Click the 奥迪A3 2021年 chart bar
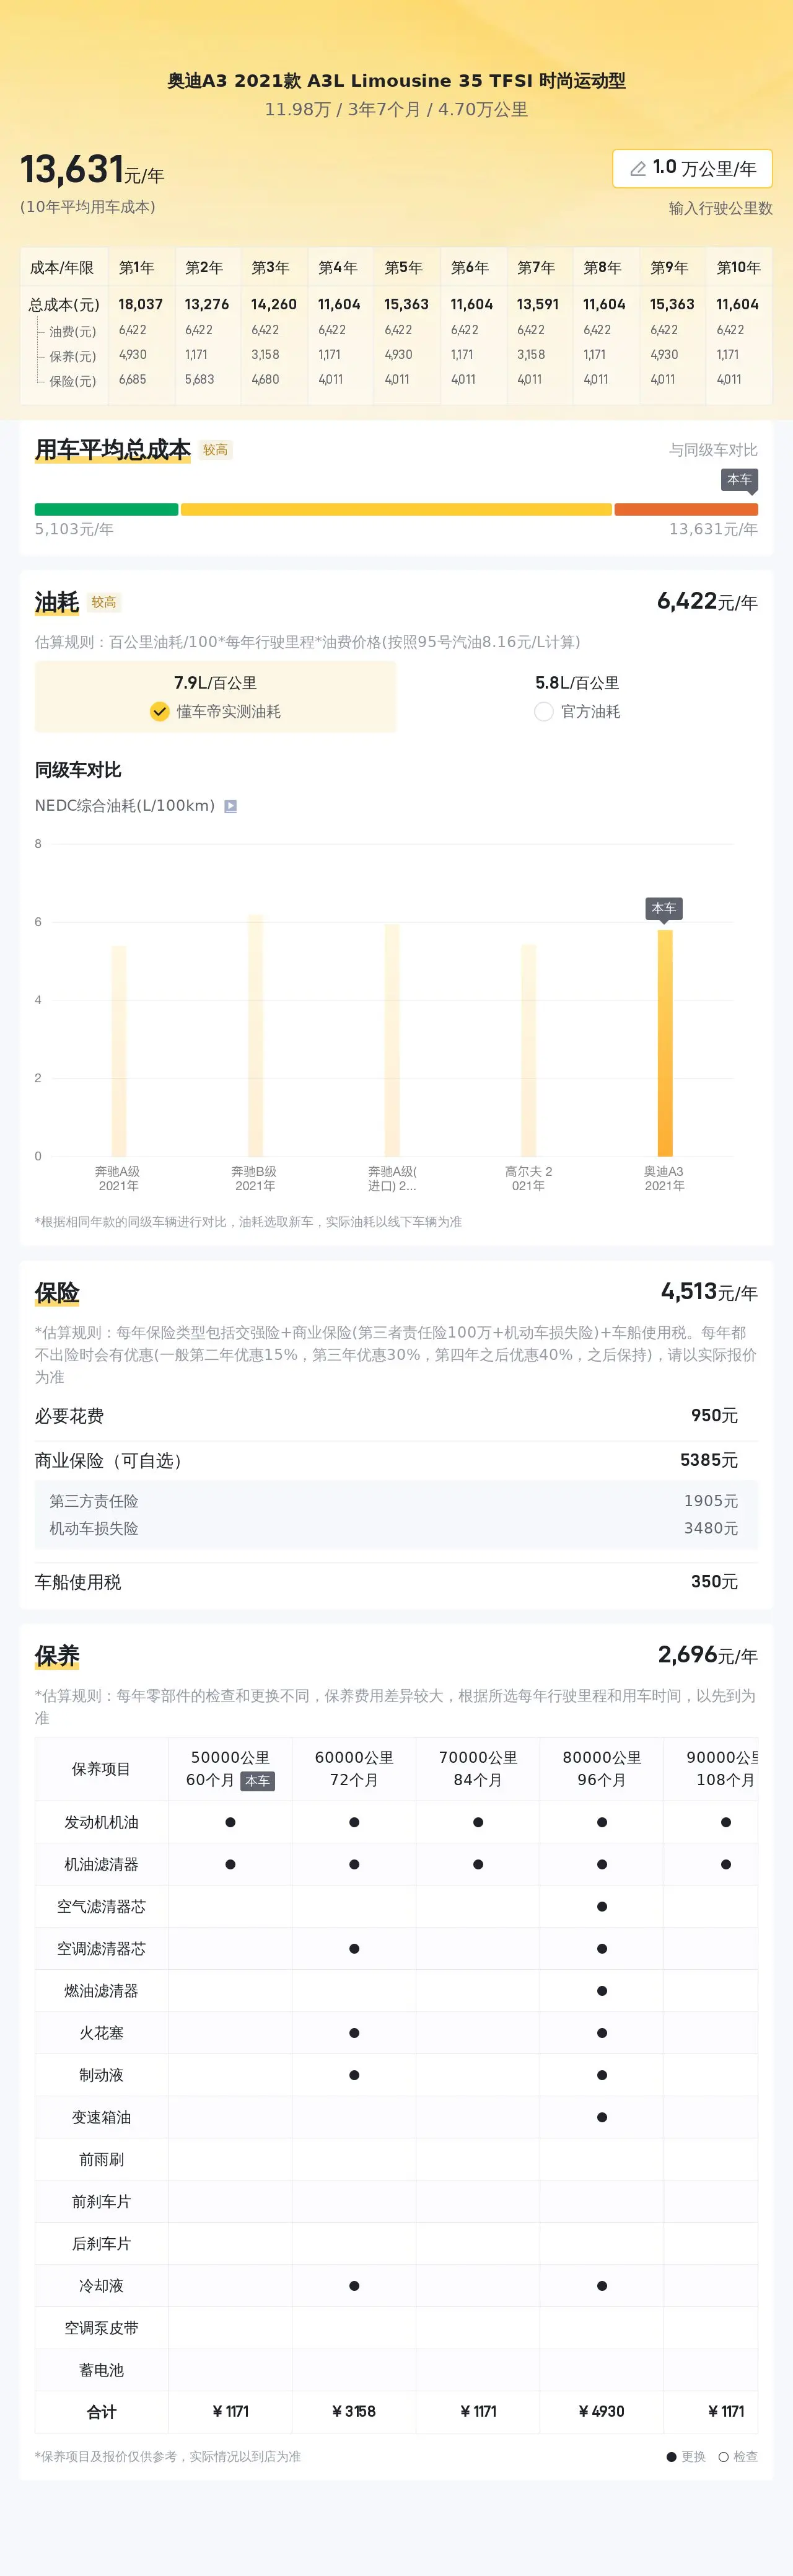 click(x=665, y=1043)
